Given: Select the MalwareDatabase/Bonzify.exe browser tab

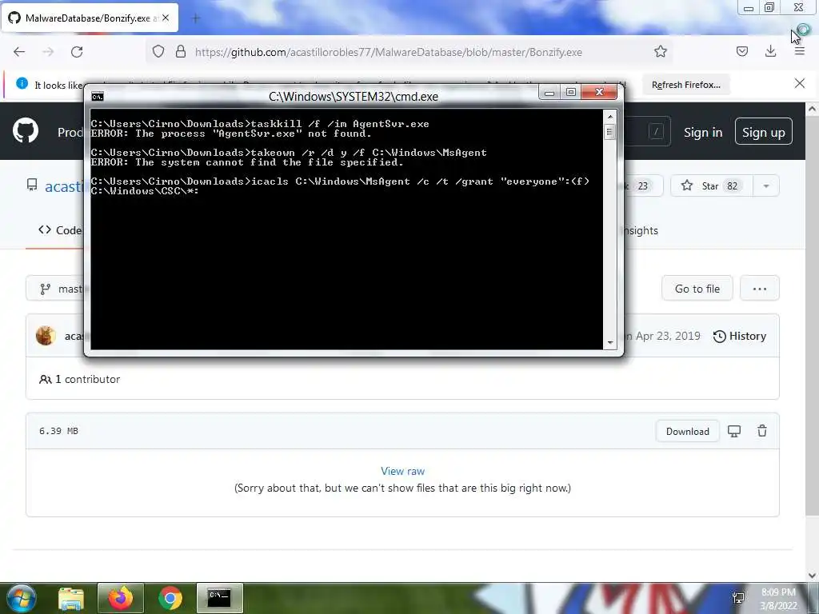Looking at the screenshot, I should pyautogui.click(x=90, y=18).
